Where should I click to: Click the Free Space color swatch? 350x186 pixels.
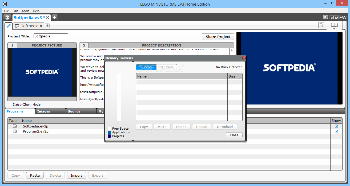[x=109, y=129]
